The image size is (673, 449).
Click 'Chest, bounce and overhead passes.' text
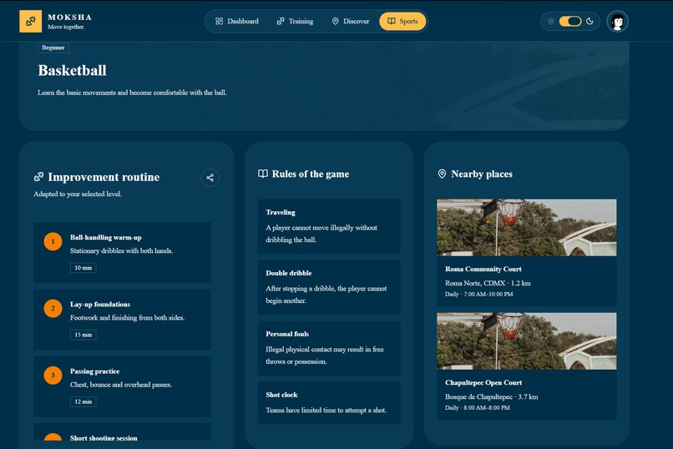[121, 385]
